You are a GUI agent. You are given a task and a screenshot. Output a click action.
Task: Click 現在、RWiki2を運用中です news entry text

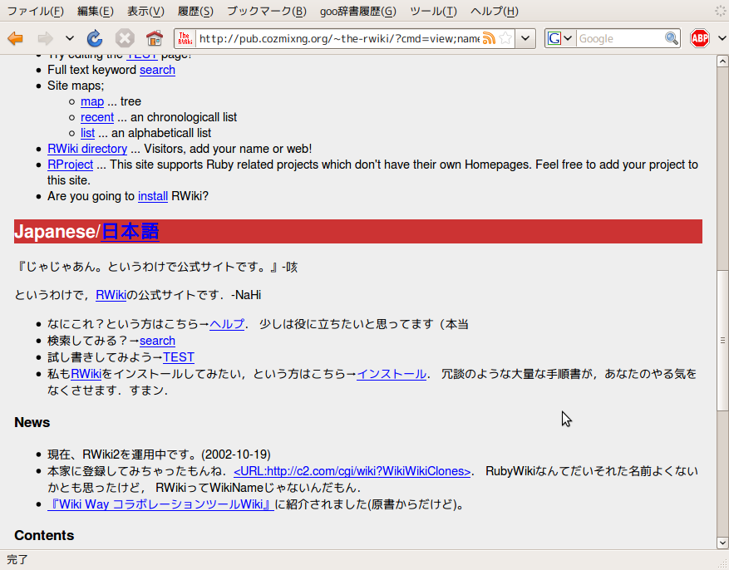click(159, 455)
